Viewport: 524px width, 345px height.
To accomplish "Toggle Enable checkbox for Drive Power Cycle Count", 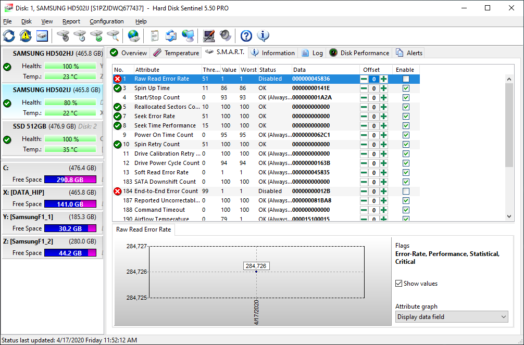I will tap(406, 163).
